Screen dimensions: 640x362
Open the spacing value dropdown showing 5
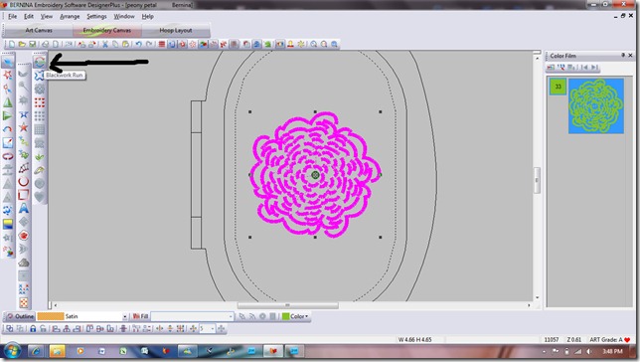coord(213,328)
